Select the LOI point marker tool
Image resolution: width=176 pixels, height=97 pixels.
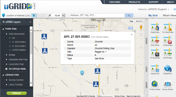[34, 16]
